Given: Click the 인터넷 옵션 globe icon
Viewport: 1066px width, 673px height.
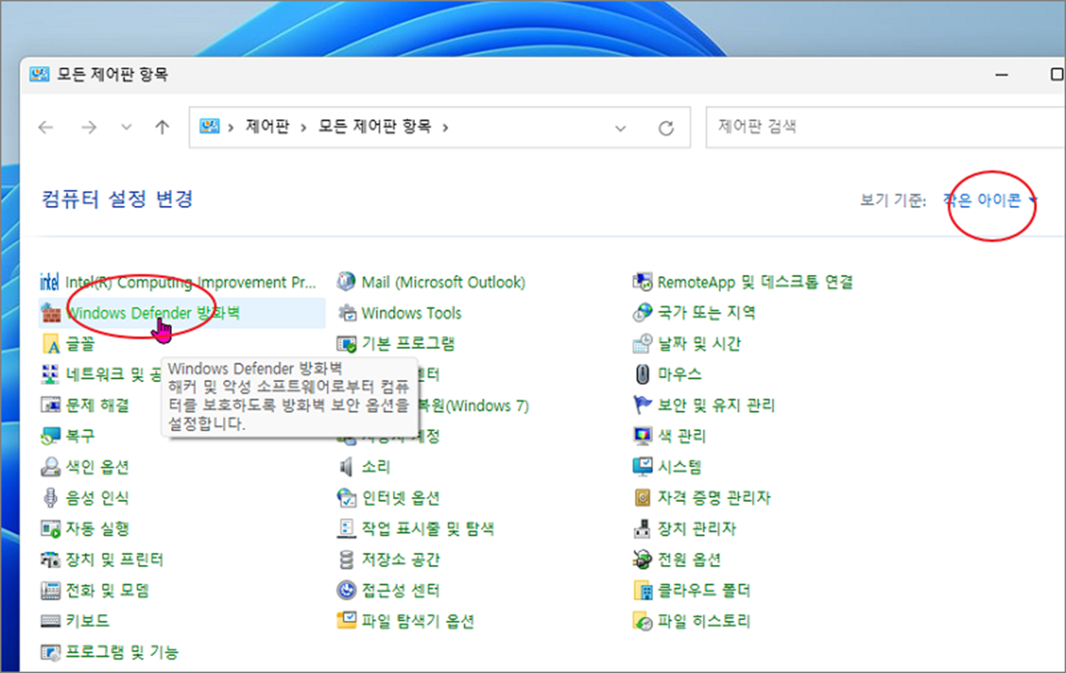Looking at the screenshot, I should (x=346, y=498).
